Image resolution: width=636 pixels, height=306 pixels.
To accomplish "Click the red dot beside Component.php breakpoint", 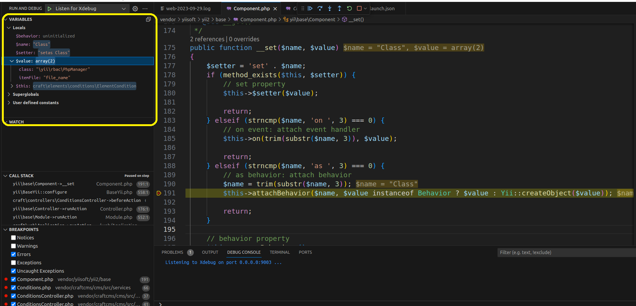I will point(6,279).
